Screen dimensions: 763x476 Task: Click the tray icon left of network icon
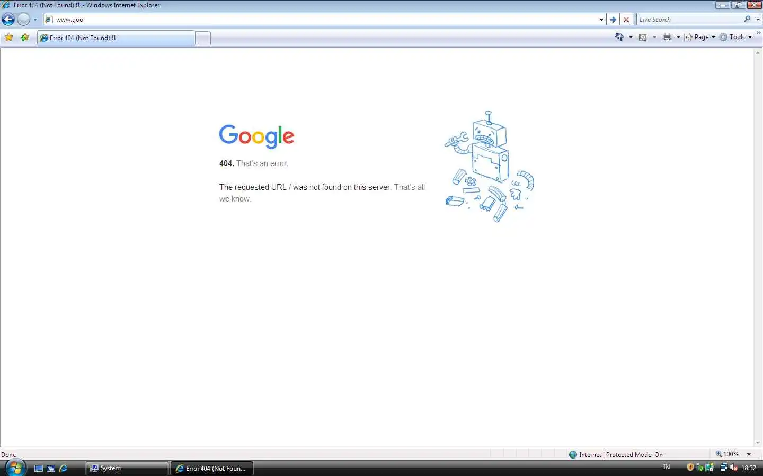tap(709, 468)
